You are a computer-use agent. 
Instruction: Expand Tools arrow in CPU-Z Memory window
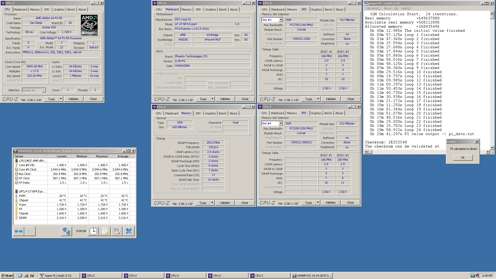tap(212, 203)
